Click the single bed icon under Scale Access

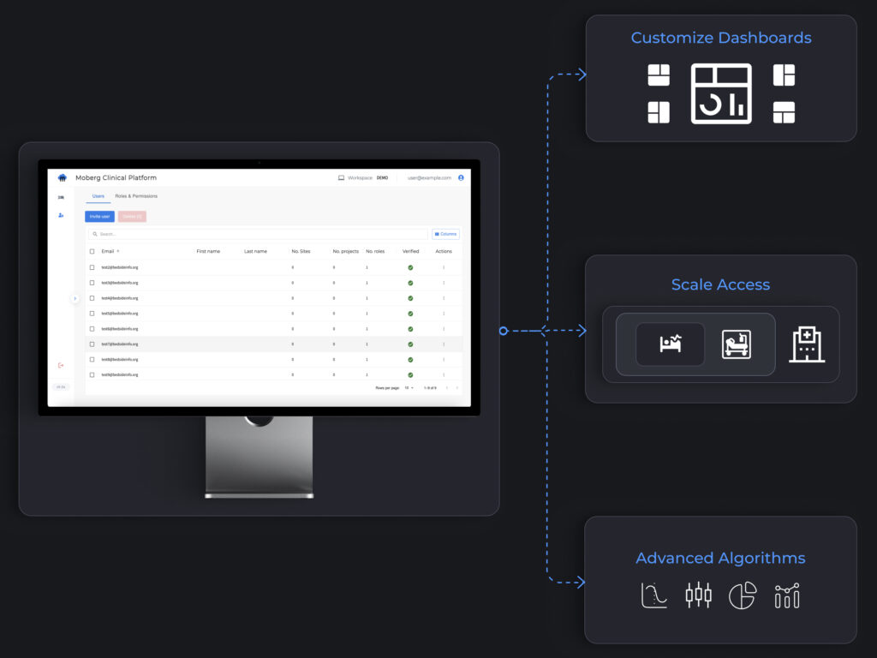tap(670, 344)
